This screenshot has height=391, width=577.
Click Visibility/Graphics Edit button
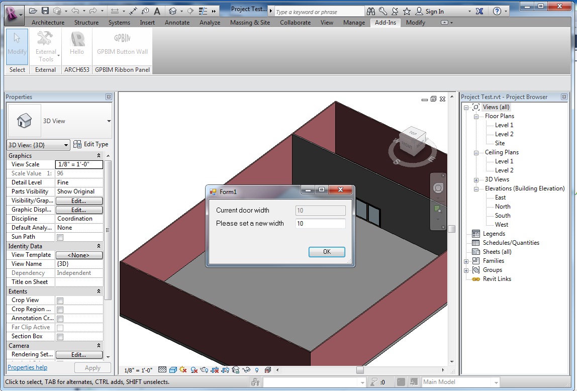[79, 201]
